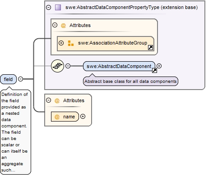The width and height of the screenshot is (213, 176).
Task: Click 'Abstract base class for all data components' annotation
Action: tap(130, 81)
